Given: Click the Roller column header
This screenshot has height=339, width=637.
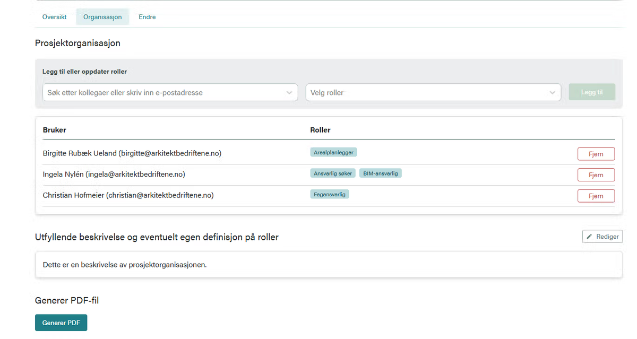Looking at the screenshot, I should point(321,130).
